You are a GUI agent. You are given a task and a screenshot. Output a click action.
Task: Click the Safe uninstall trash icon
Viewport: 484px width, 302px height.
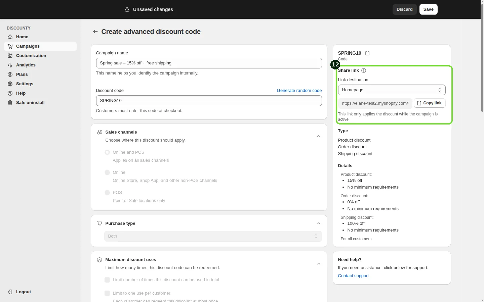point(10,103)
